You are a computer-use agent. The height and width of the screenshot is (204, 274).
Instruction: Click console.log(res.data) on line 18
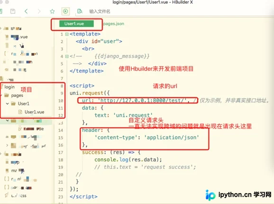pos(128,159)
